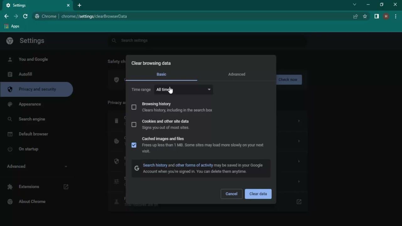Bookmark this page with the star icon
Screen dimensions: 402x226
point(365,16)
